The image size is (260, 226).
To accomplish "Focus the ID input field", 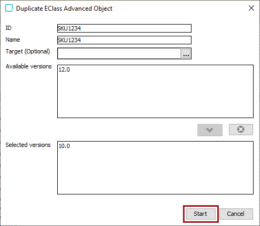I will (124, 28).
